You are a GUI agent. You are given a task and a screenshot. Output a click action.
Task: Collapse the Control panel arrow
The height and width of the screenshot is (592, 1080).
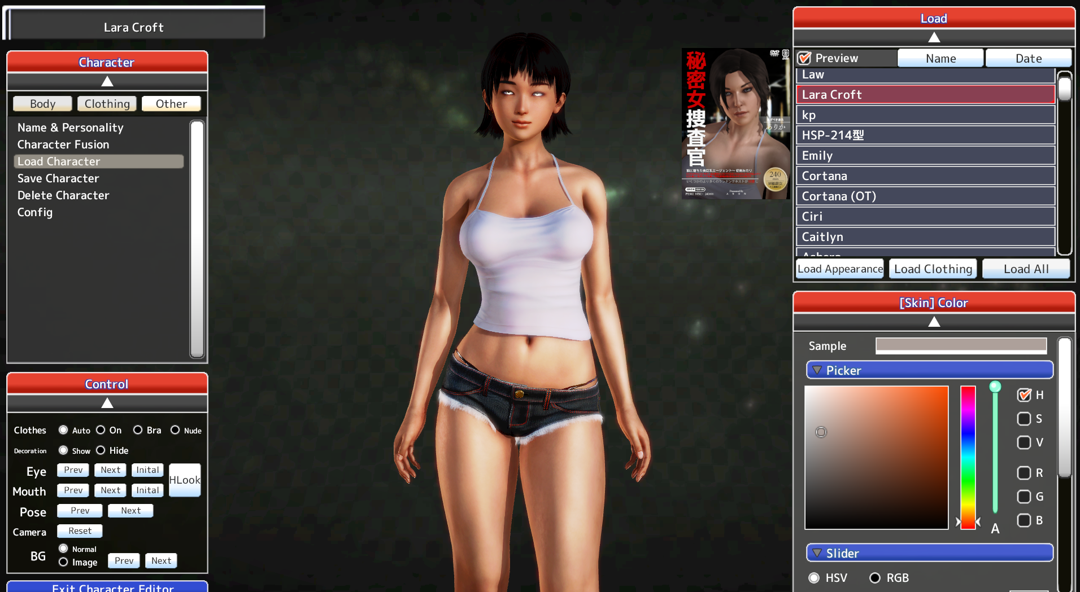pos(107,403)
